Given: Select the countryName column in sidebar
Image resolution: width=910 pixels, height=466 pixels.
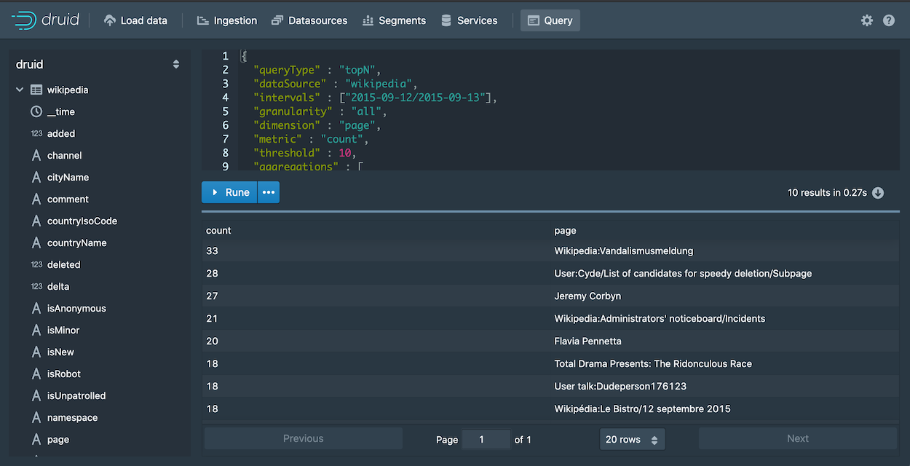Looking at the screenshot, I should click(x=75, y=242).
